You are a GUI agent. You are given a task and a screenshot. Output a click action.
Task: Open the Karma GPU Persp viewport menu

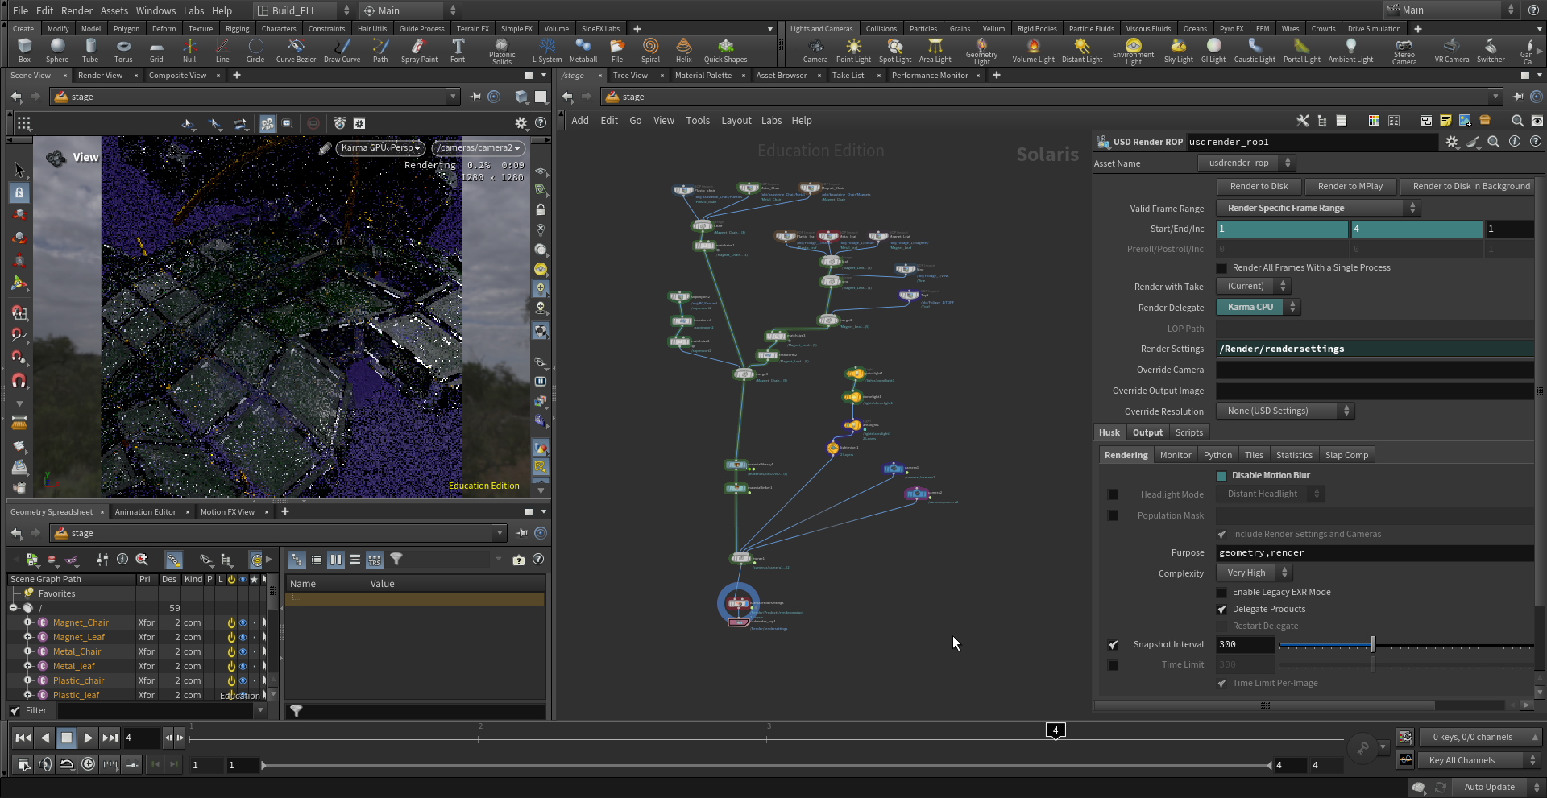[381, 148]
